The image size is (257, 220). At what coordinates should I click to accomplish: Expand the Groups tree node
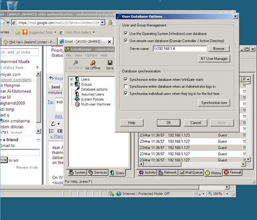point(72,84)
